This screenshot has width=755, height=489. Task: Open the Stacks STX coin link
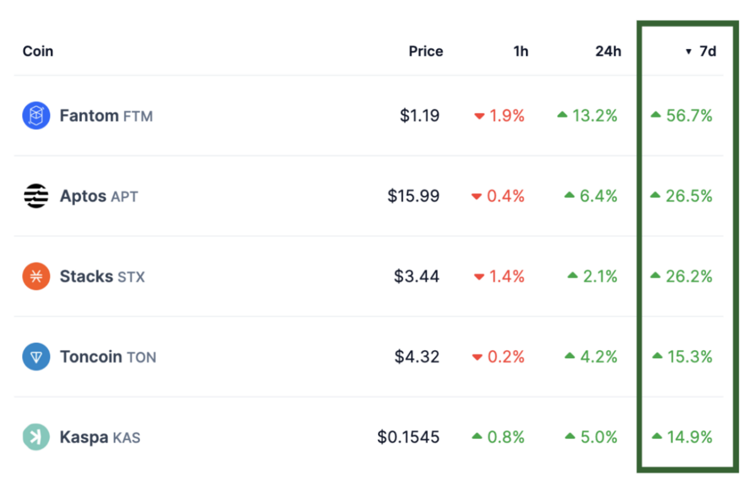click(102, 276)
